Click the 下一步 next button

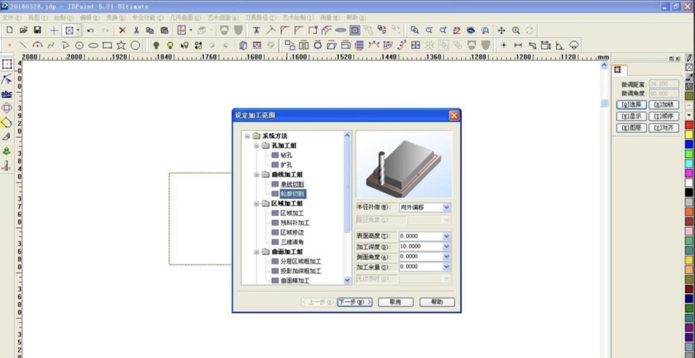tap(355, 302)
